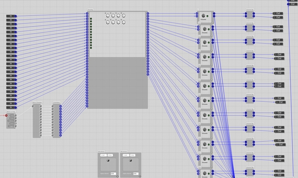Click the lower Out connector of channel 1
This screenshot has width=298, height=178.
point(278,17)
